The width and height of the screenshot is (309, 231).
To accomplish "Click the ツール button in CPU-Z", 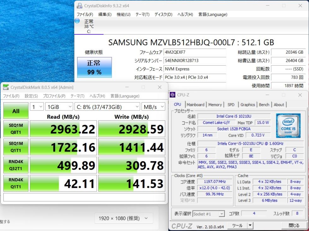I will tap(237, 225).
